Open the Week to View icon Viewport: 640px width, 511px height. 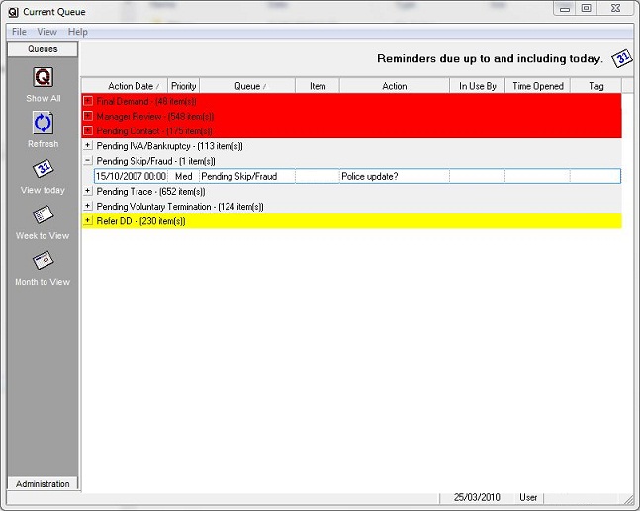pos(43,214)
